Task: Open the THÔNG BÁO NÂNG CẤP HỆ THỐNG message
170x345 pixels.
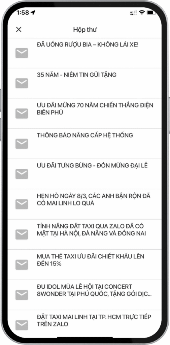Action: (x=84, y=144)
